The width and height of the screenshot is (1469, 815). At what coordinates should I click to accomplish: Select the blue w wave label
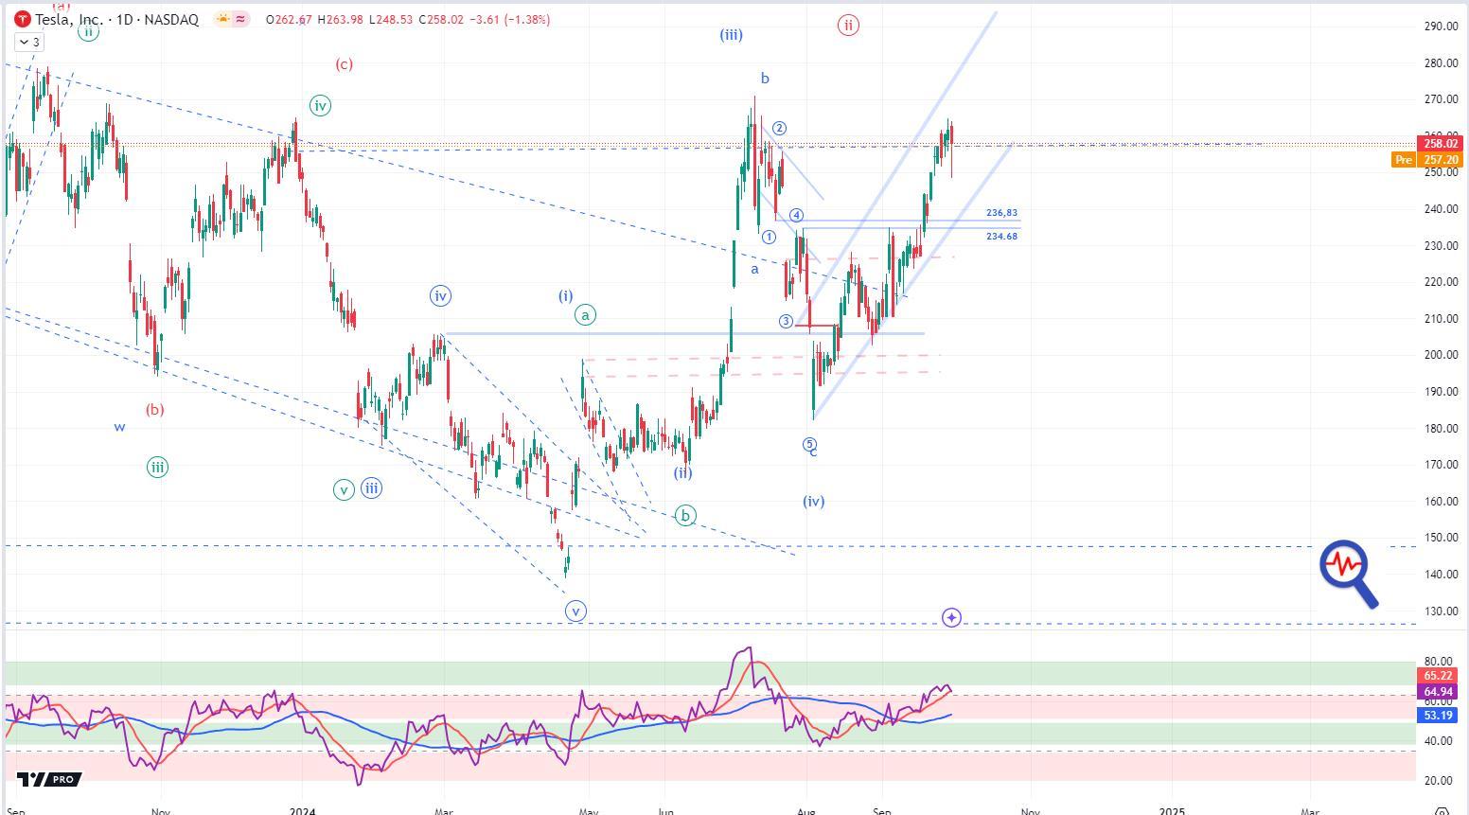coord(120,427)
